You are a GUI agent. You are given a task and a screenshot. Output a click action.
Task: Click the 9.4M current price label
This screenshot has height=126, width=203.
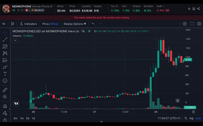tap(188, 60)
